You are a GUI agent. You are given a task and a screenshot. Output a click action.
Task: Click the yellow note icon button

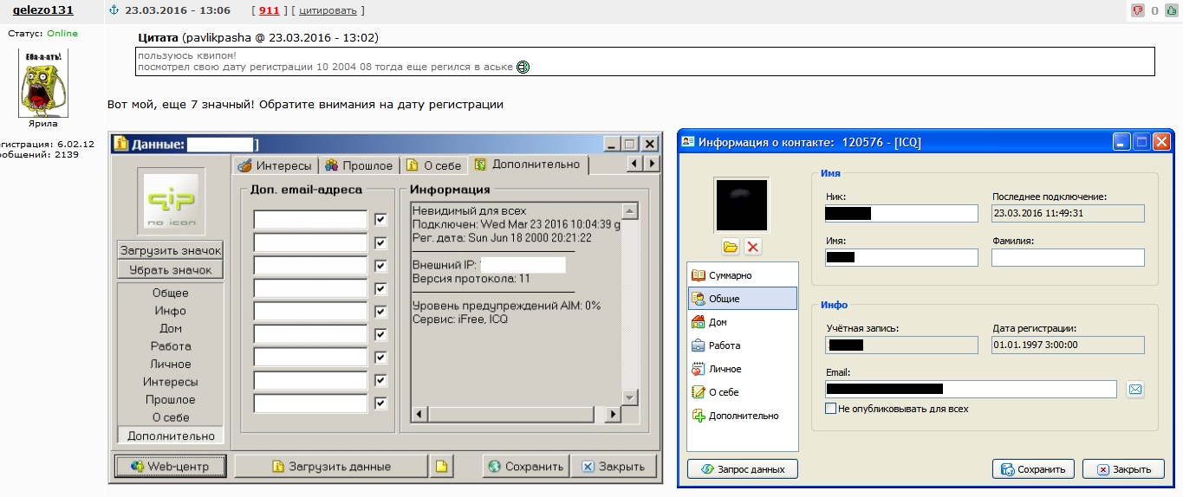pyautogui.click(x=441, y=466)
